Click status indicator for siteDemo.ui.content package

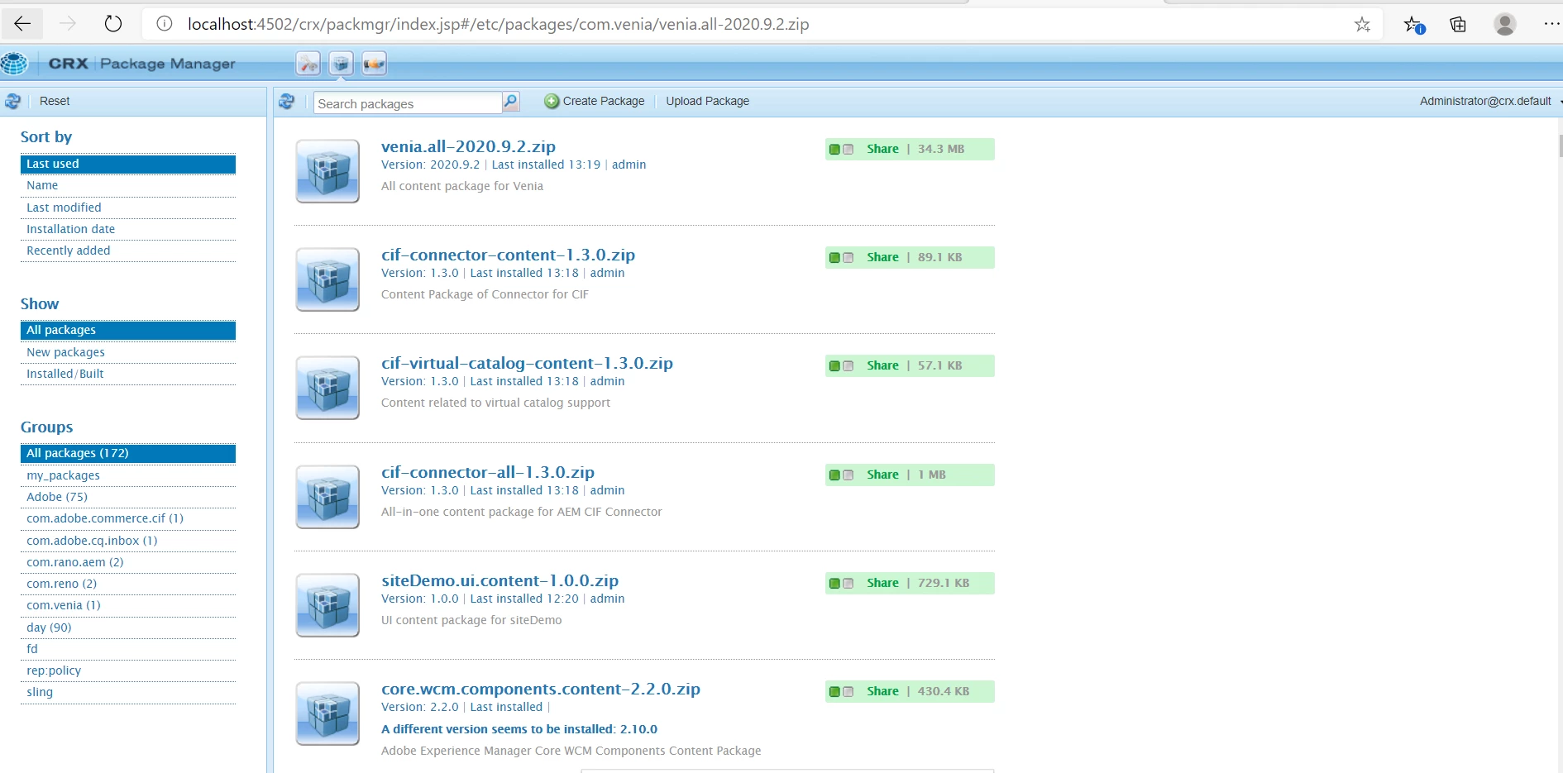pos(841,584)
